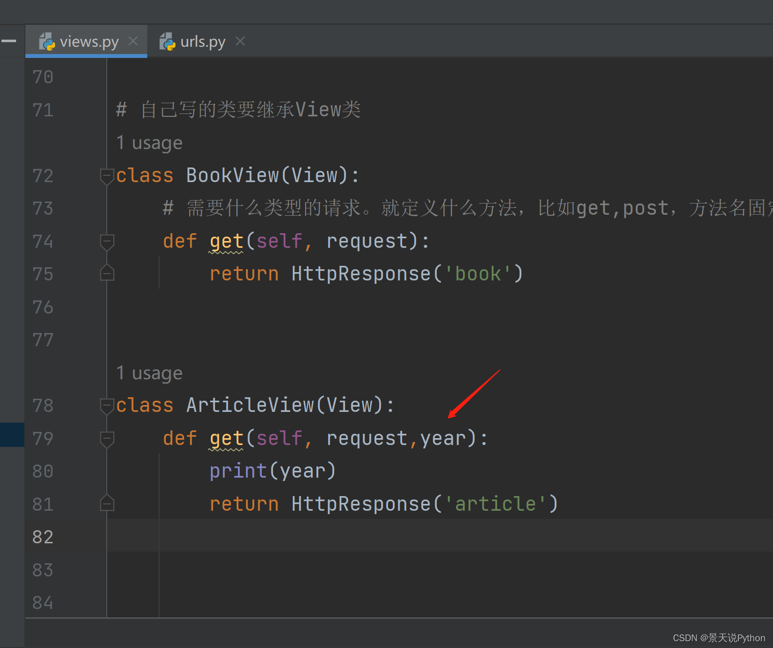Click the class name BookView
Screen dimensions: 773x648
233,175
